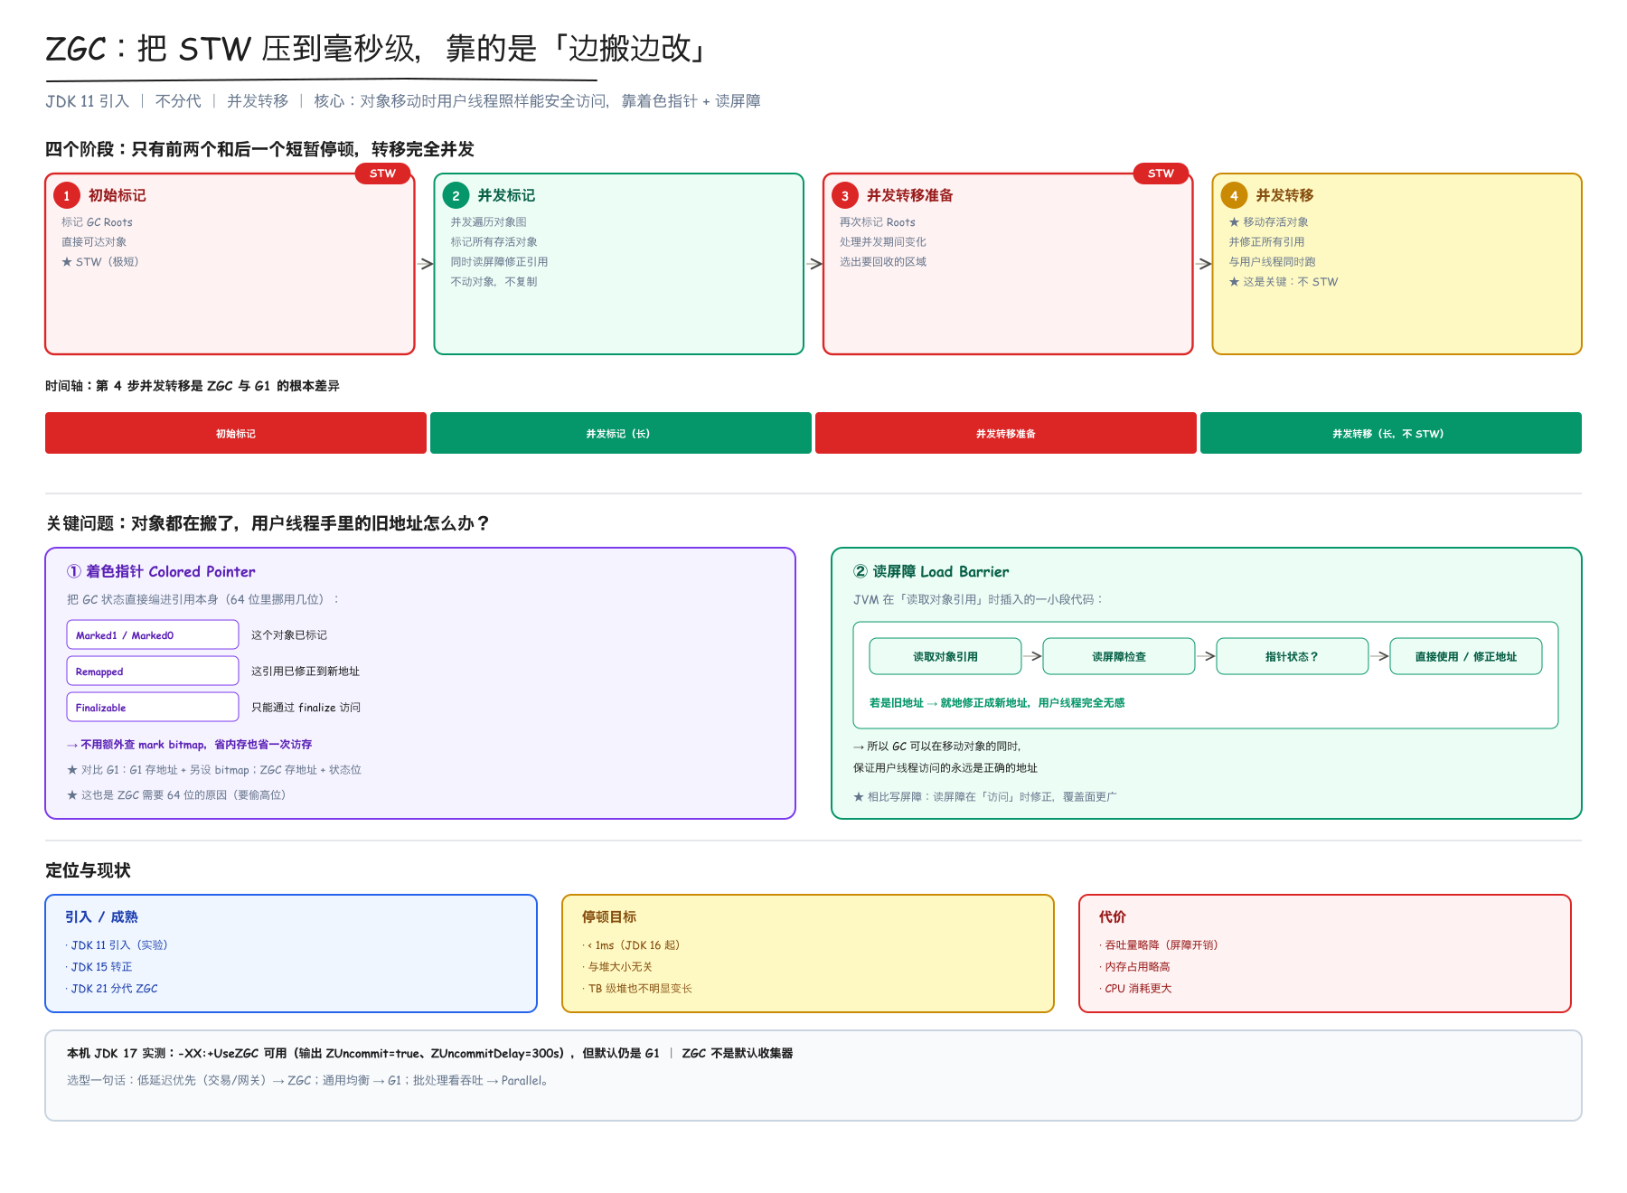Viewport: 1627px width, 1193px height.
Task: Click the STW badge on the 并发转移准备 card
Action: 1161,174
